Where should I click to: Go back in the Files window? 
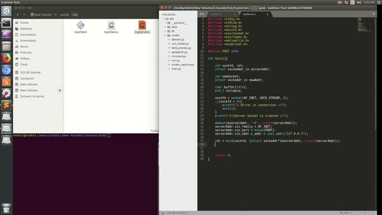pos(17,14)
